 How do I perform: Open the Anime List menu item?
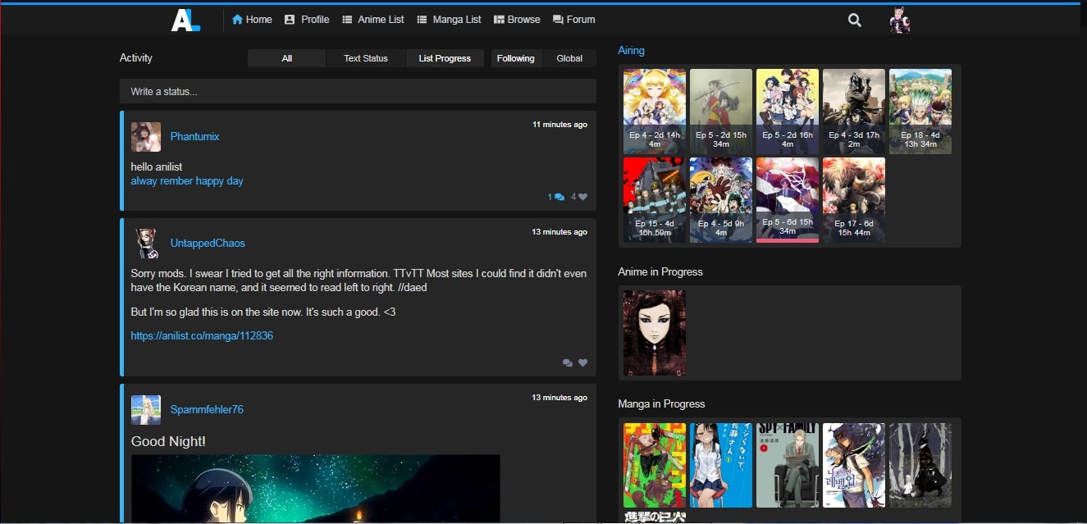(372, 20)
